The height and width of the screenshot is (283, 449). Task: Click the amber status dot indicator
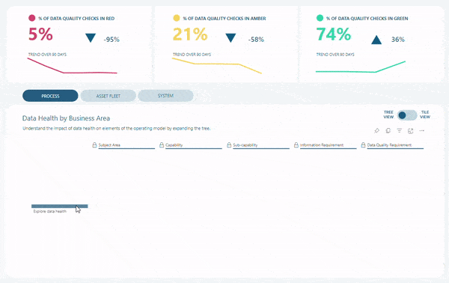click(177, 18)
